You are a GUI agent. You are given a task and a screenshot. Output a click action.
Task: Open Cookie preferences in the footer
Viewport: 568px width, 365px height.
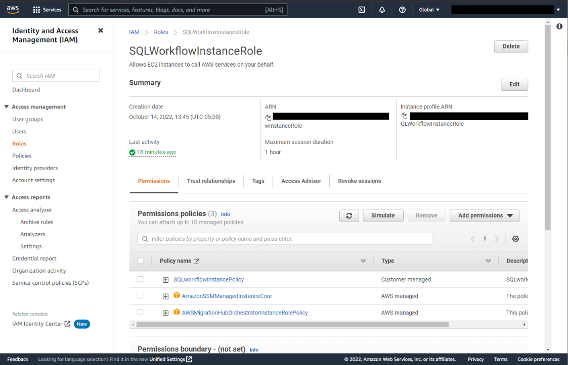pos(538,359)
